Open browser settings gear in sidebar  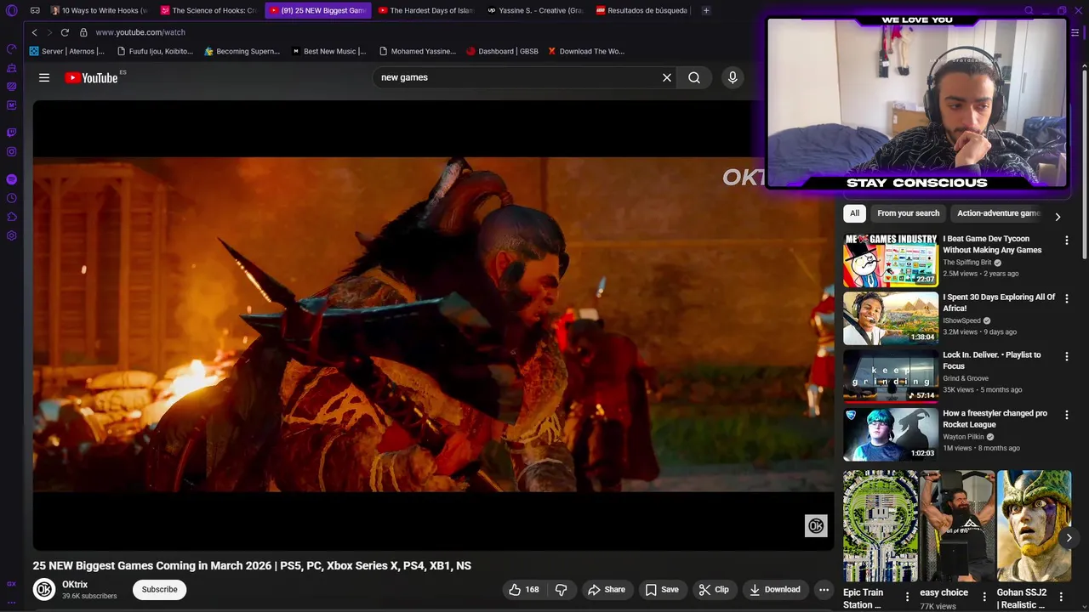(x=11, y=235)
